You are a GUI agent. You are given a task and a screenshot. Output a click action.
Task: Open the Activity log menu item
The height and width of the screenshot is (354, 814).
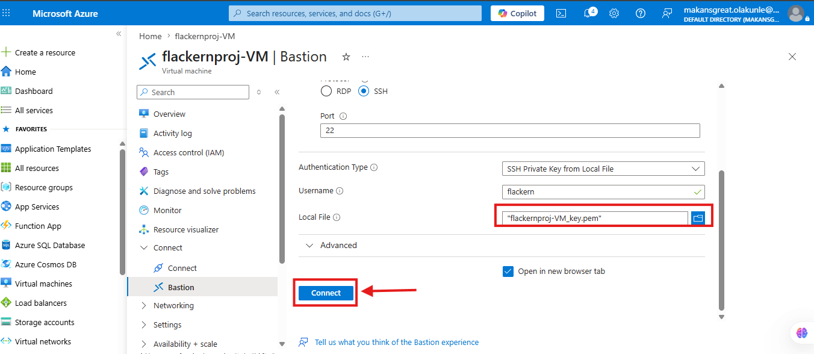[172, 133]
